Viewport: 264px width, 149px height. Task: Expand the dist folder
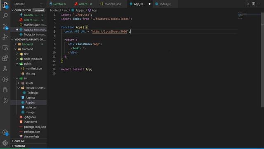(26, 54)
